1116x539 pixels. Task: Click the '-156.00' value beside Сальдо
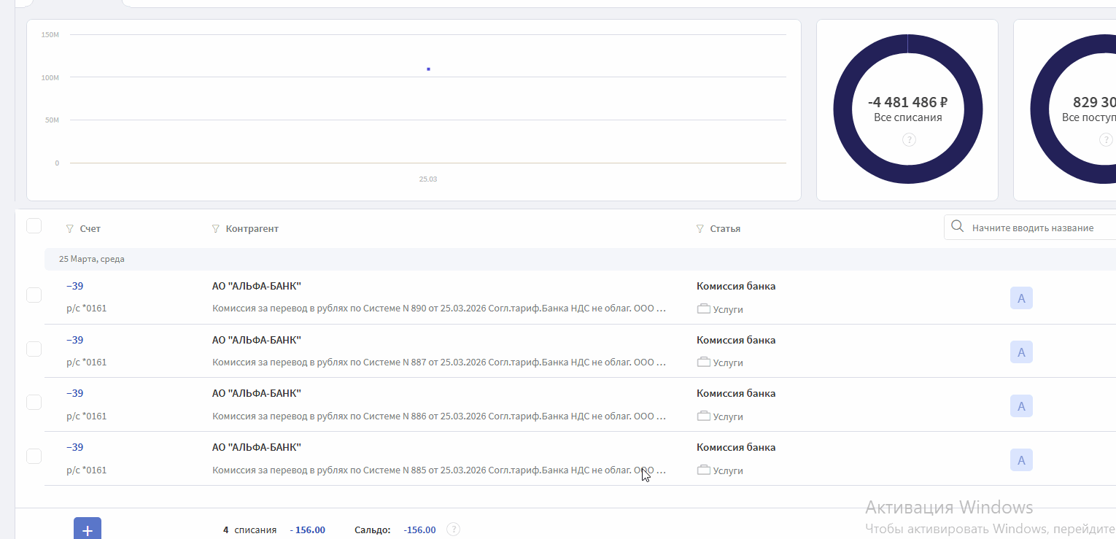click(419, 530)
